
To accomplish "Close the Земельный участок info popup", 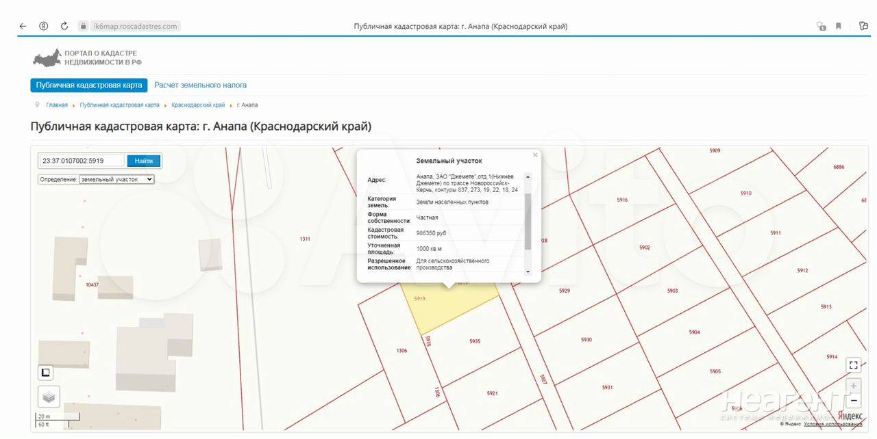I will pyautogui.click(x=535, y=155).
